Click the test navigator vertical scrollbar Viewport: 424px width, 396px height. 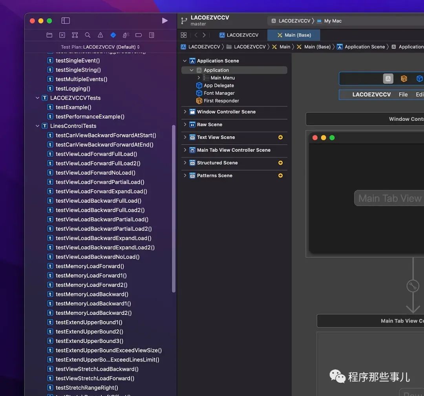(x=174, y=209)
